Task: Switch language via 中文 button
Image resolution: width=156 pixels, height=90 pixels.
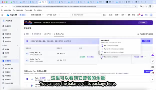Action: coord(146,15)
